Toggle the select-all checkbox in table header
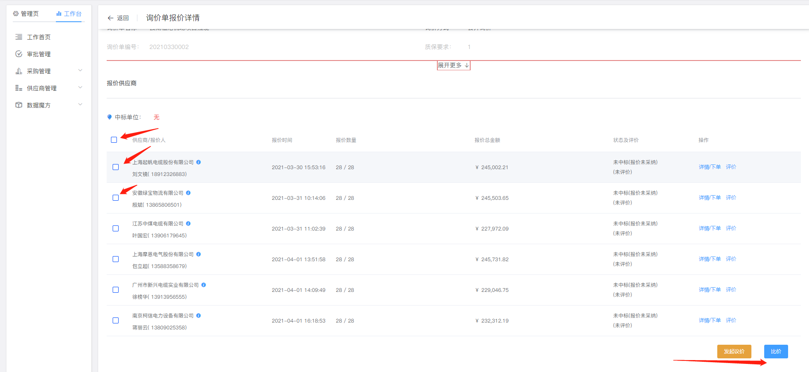Screen dimensions: 809x372 click(114, 140)
